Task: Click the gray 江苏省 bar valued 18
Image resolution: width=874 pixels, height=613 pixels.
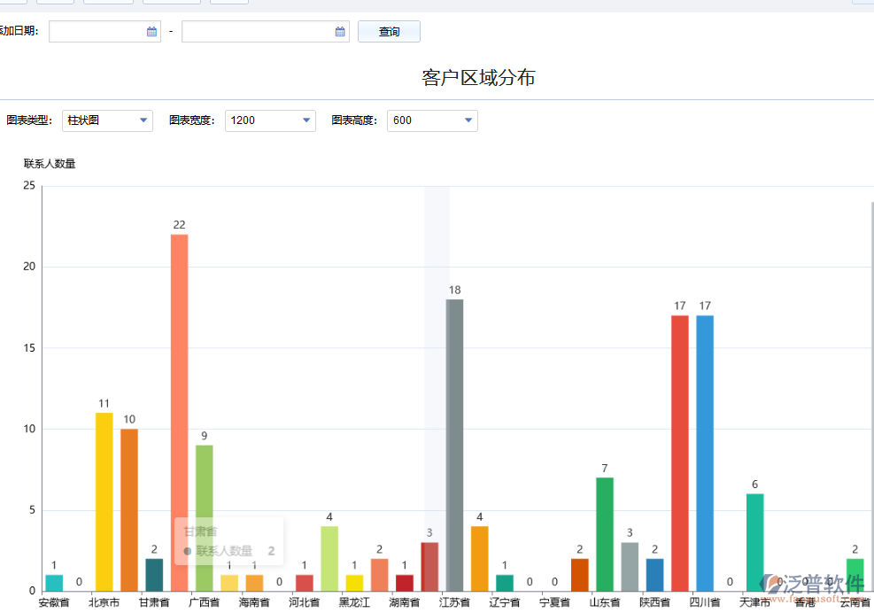Action: 453,443
